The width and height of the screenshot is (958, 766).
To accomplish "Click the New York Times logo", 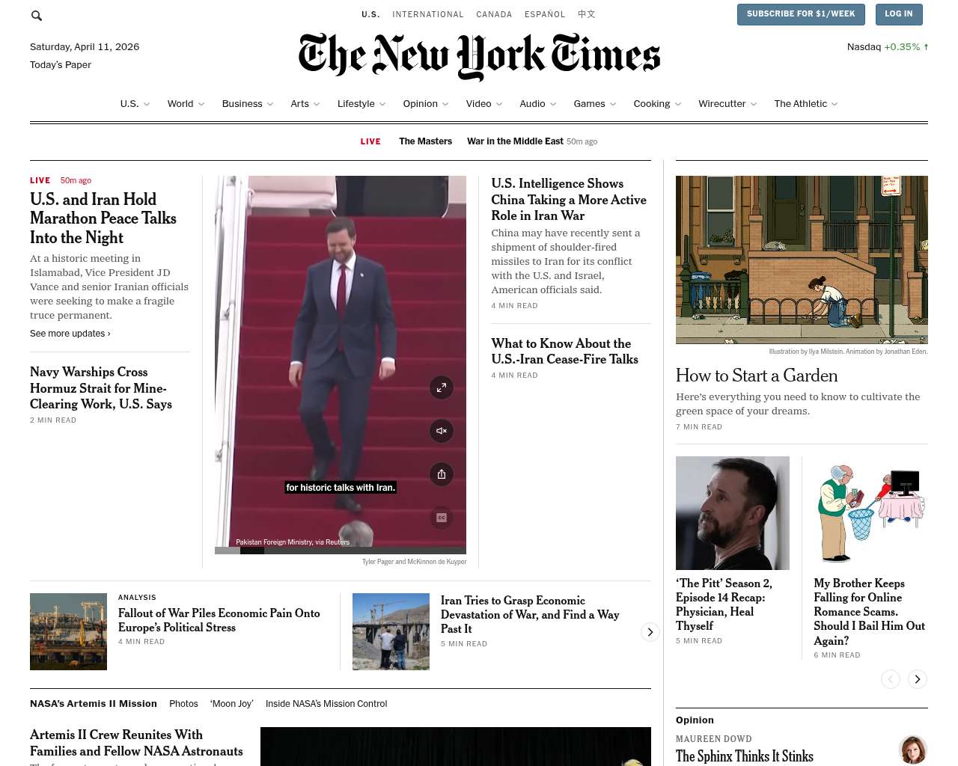I will [479, 56].
